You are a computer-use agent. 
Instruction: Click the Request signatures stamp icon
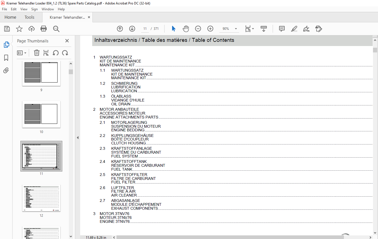(x=319, y=29)
